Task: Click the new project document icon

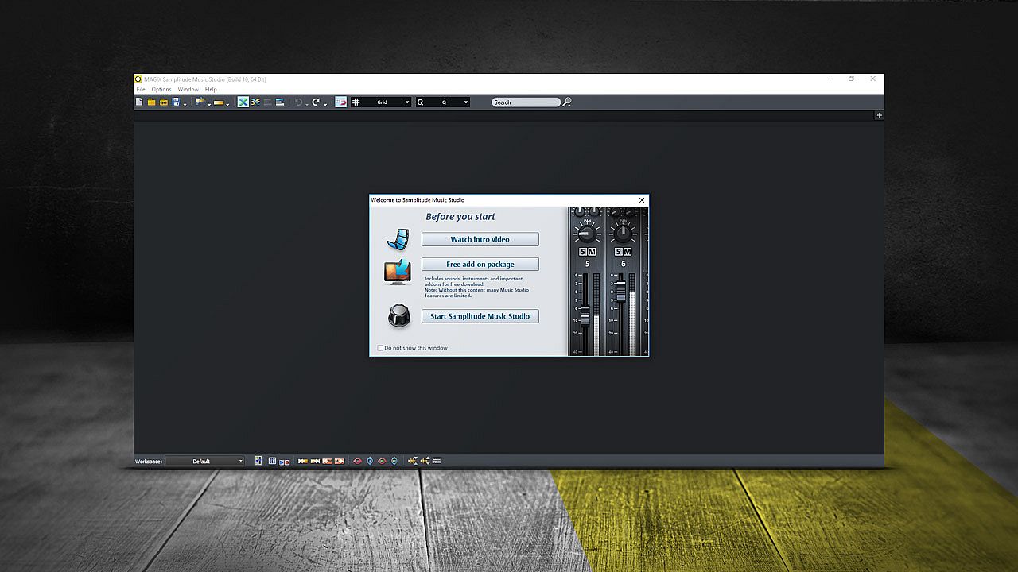Action: 139,102
